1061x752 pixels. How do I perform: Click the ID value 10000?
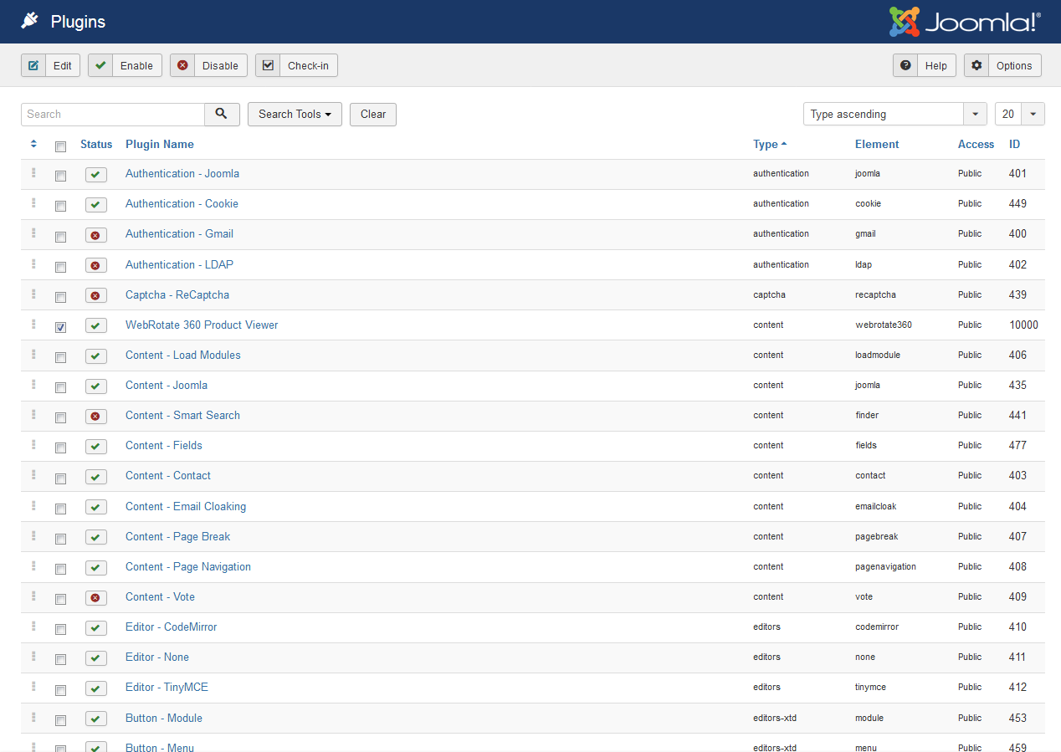[x=1023, y=325]
